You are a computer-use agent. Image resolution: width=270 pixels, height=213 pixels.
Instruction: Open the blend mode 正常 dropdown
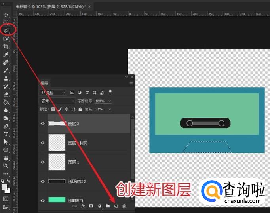57,101
